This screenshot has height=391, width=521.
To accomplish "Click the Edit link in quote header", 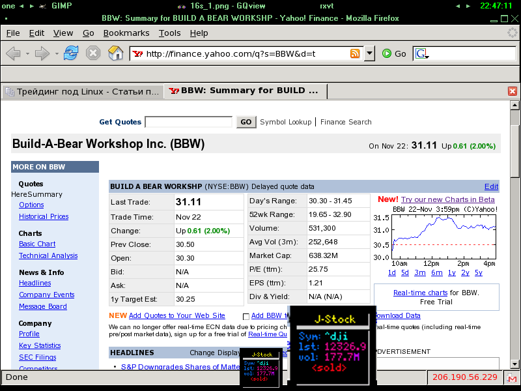I will pyautogui.click(x=491, y=186).
